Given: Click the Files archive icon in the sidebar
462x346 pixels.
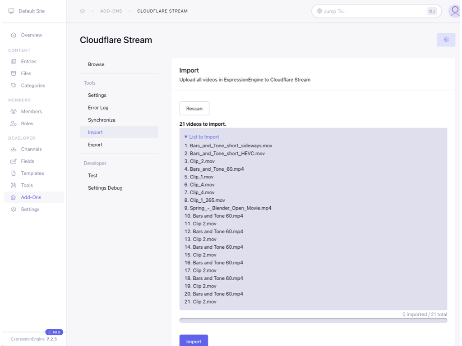Looking at the screenshot, I should click(14, 73).
